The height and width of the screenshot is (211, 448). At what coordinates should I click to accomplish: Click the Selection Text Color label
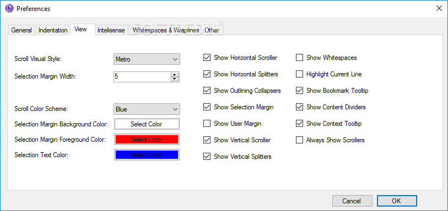pos(41,155)
